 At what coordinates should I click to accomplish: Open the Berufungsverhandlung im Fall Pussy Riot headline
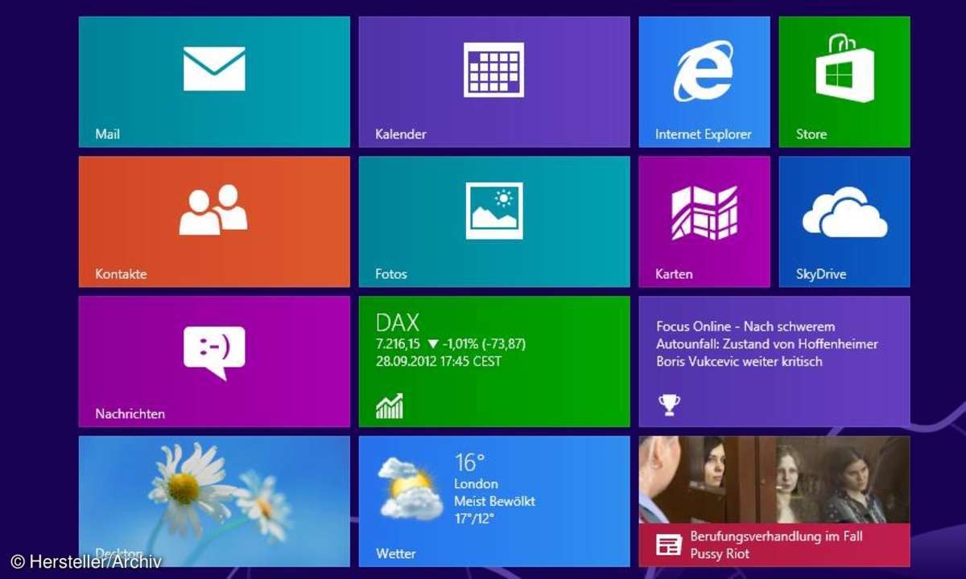776,544
